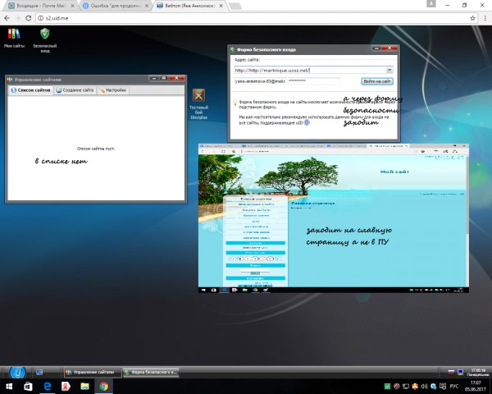Open File Explorer from the taskbar
The width and height of the screenshot is (492, 394).
84,386
